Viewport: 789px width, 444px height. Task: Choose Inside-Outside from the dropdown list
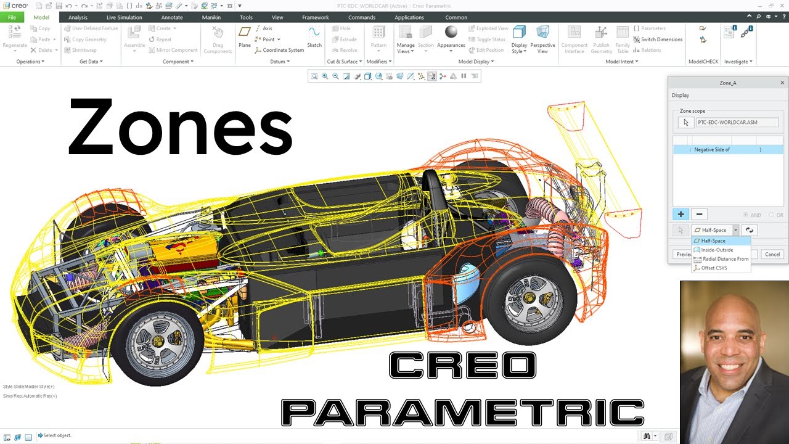click(721, 250)
